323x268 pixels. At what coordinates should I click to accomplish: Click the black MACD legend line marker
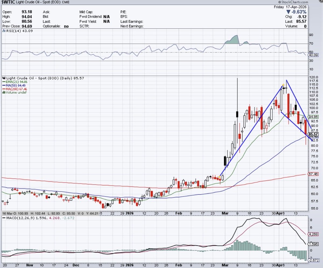pyautogui.click(x=4, y=218)
